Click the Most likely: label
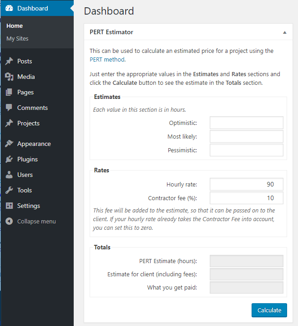This screenshot has width=298, height=326. [x=182, y=137]
